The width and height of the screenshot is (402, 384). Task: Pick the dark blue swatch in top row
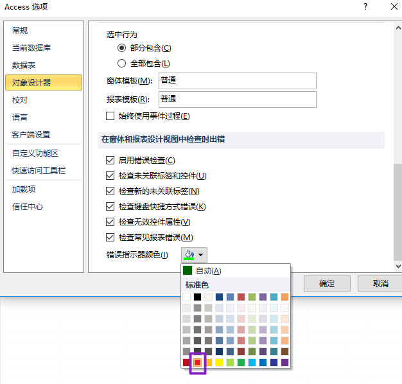coord(219,297)
